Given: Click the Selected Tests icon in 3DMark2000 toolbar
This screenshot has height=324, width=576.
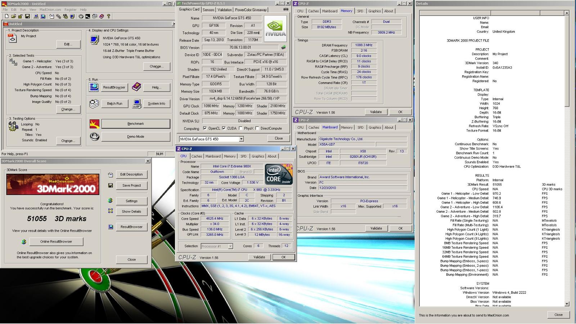Looking at the screenshot, I should pos(58,16).
